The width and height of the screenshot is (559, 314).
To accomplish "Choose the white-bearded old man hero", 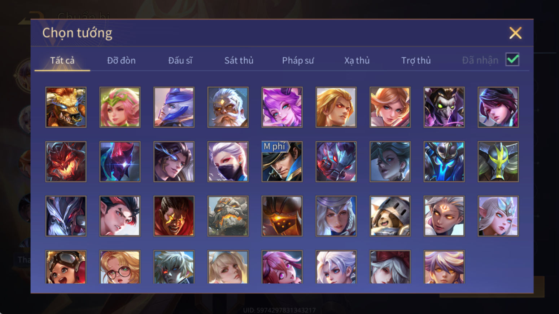I will (x=228, y=107).
